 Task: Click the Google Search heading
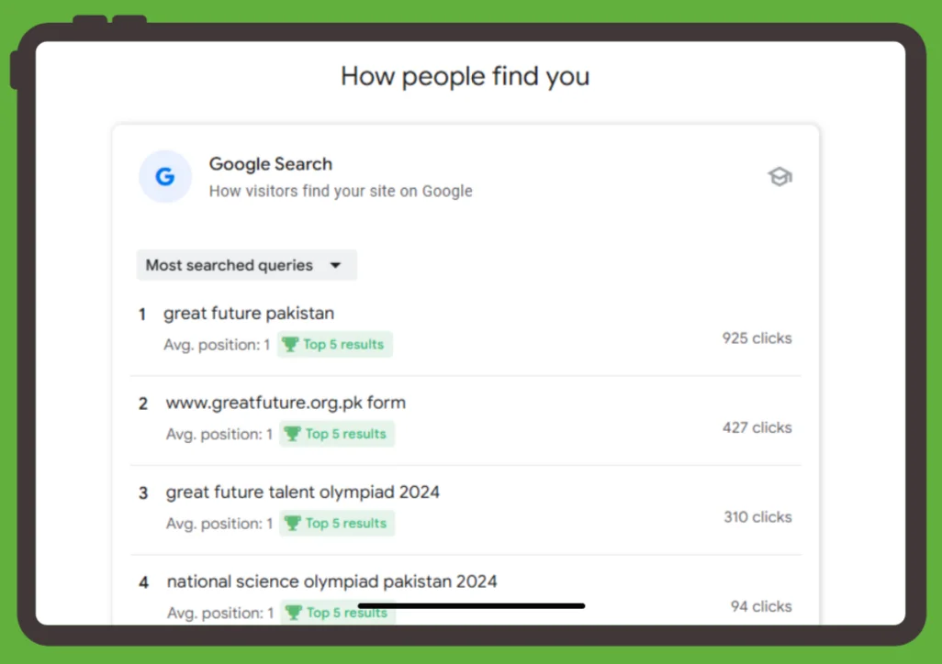271,164
